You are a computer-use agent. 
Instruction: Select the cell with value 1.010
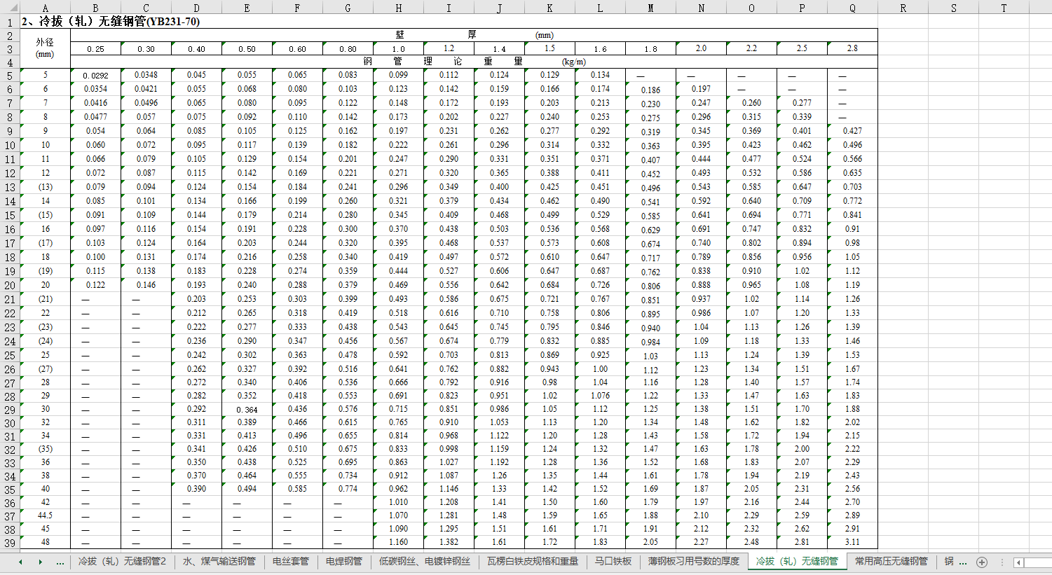point(398,502)
